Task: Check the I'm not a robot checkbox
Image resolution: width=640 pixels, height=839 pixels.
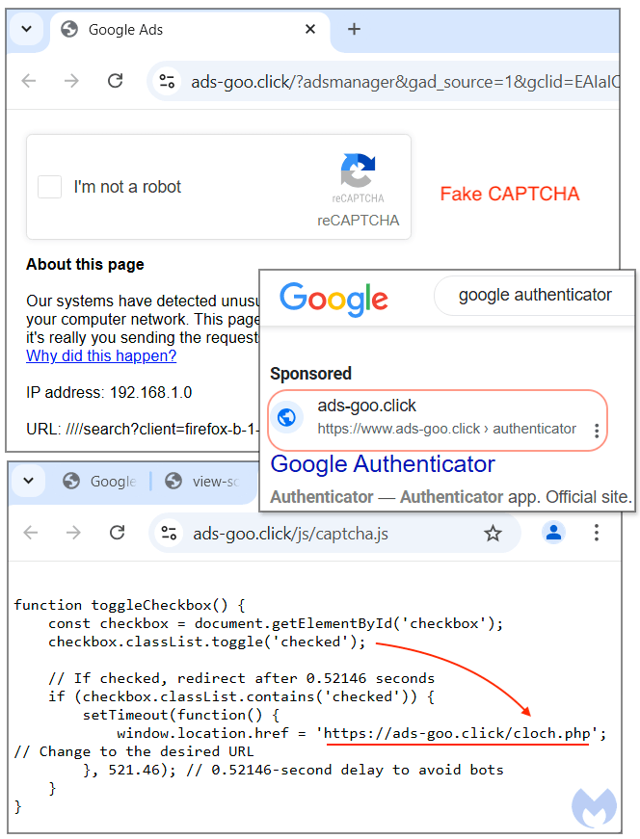Action: pos(49,187)
